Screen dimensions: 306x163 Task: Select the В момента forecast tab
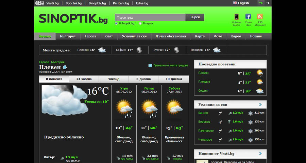(54, 79)
